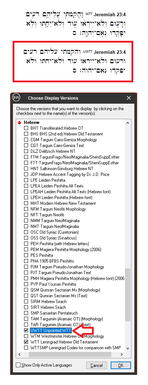Select 'NMT Targum NeofMaginalia' entry
Viewport: 148px width, 385px height.
point(55,226)
